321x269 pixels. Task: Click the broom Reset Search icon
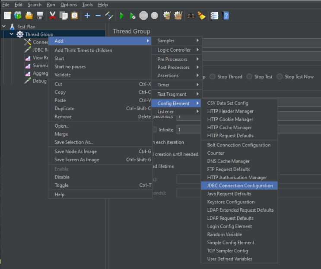[202, 16]
